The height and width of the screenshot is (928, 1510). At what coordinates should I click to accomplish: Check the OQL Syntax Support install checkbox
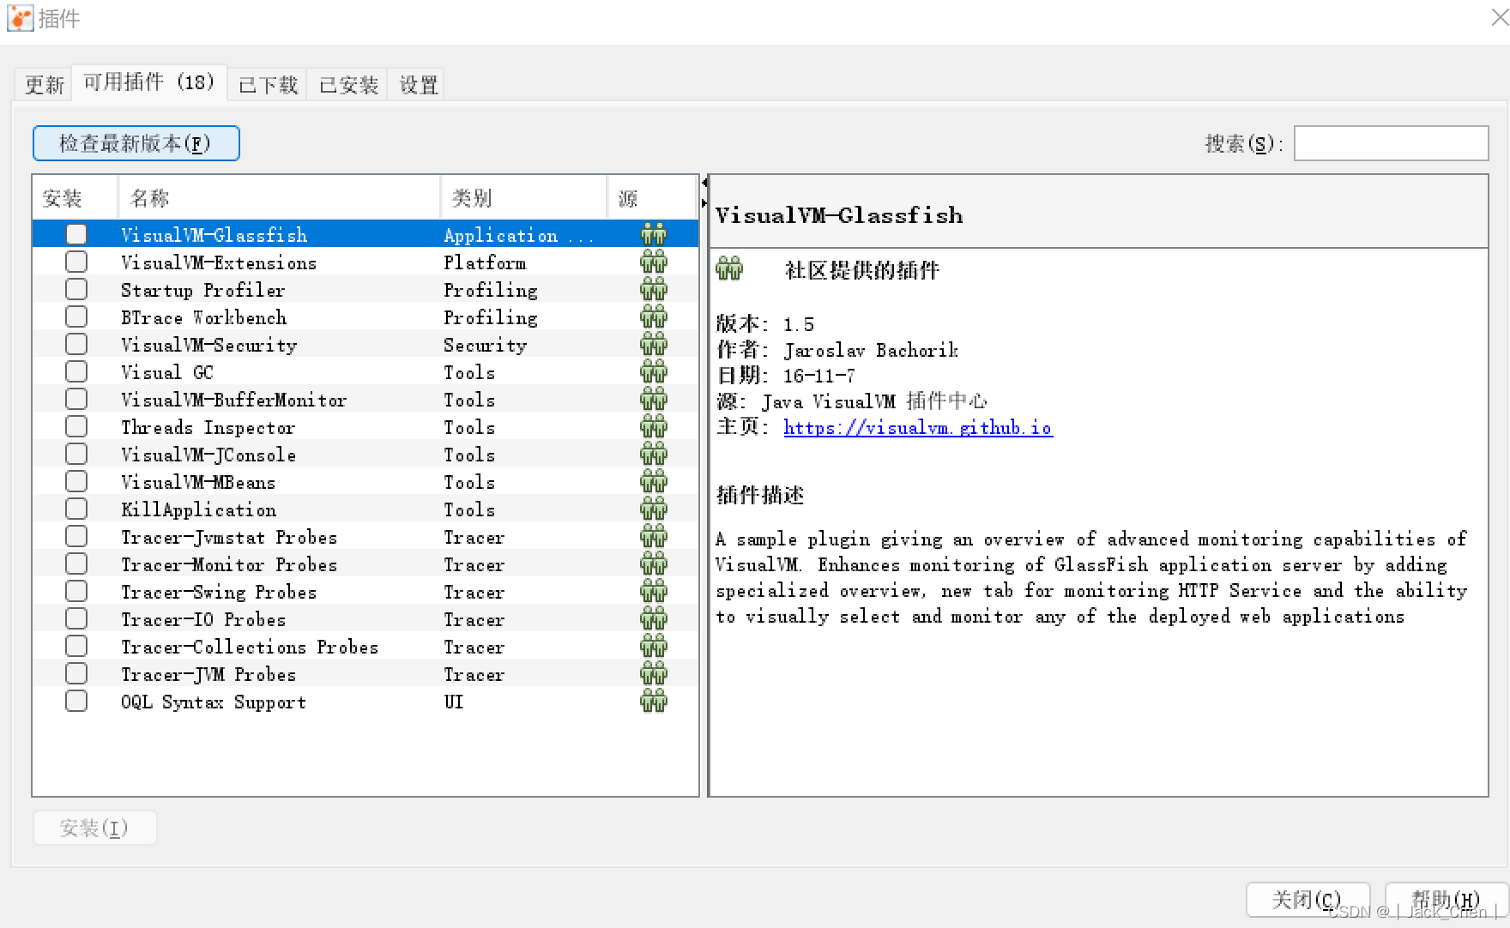click(76, 701)
